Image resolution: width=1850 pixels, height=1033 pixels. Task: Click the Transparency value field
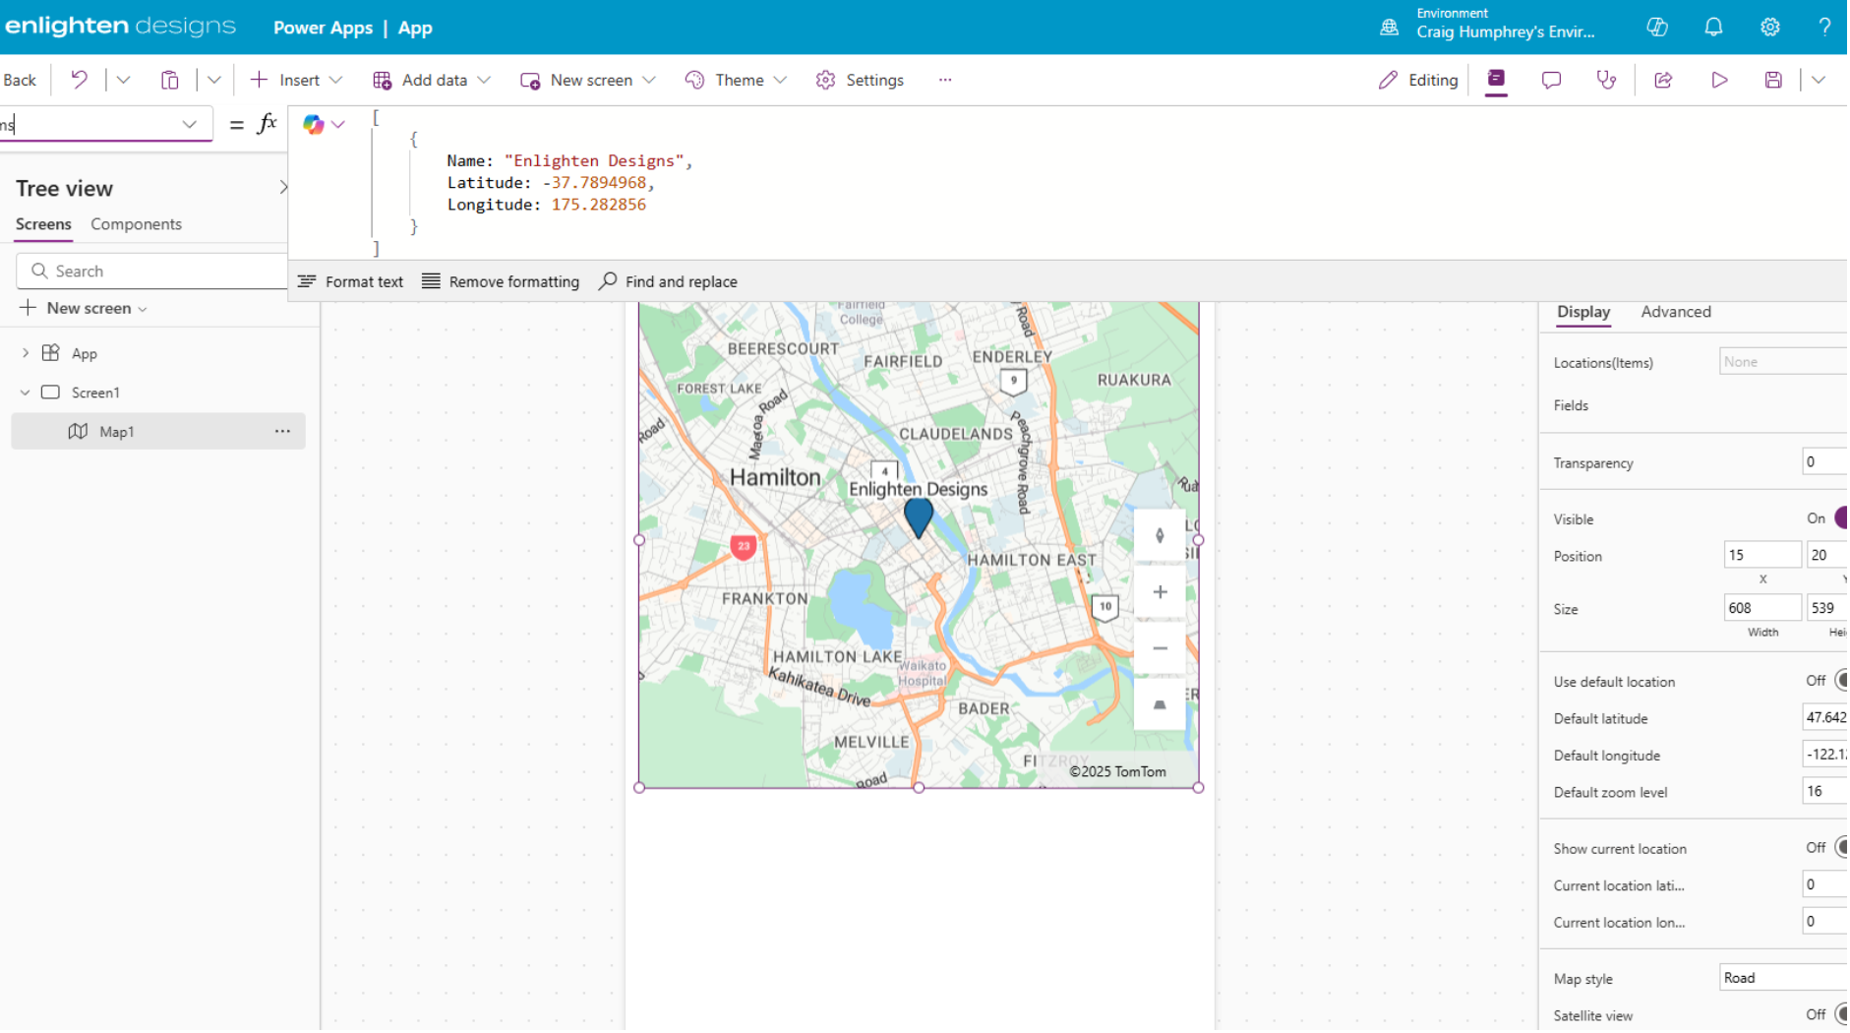[x=1825, y=462]
